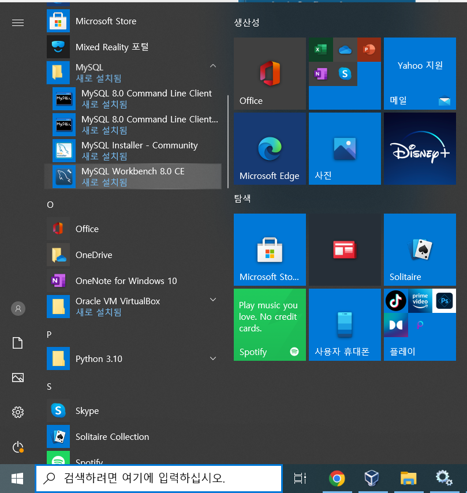Open the Excel small tile
Screen dimensions: 467x493
click(321, 50)
